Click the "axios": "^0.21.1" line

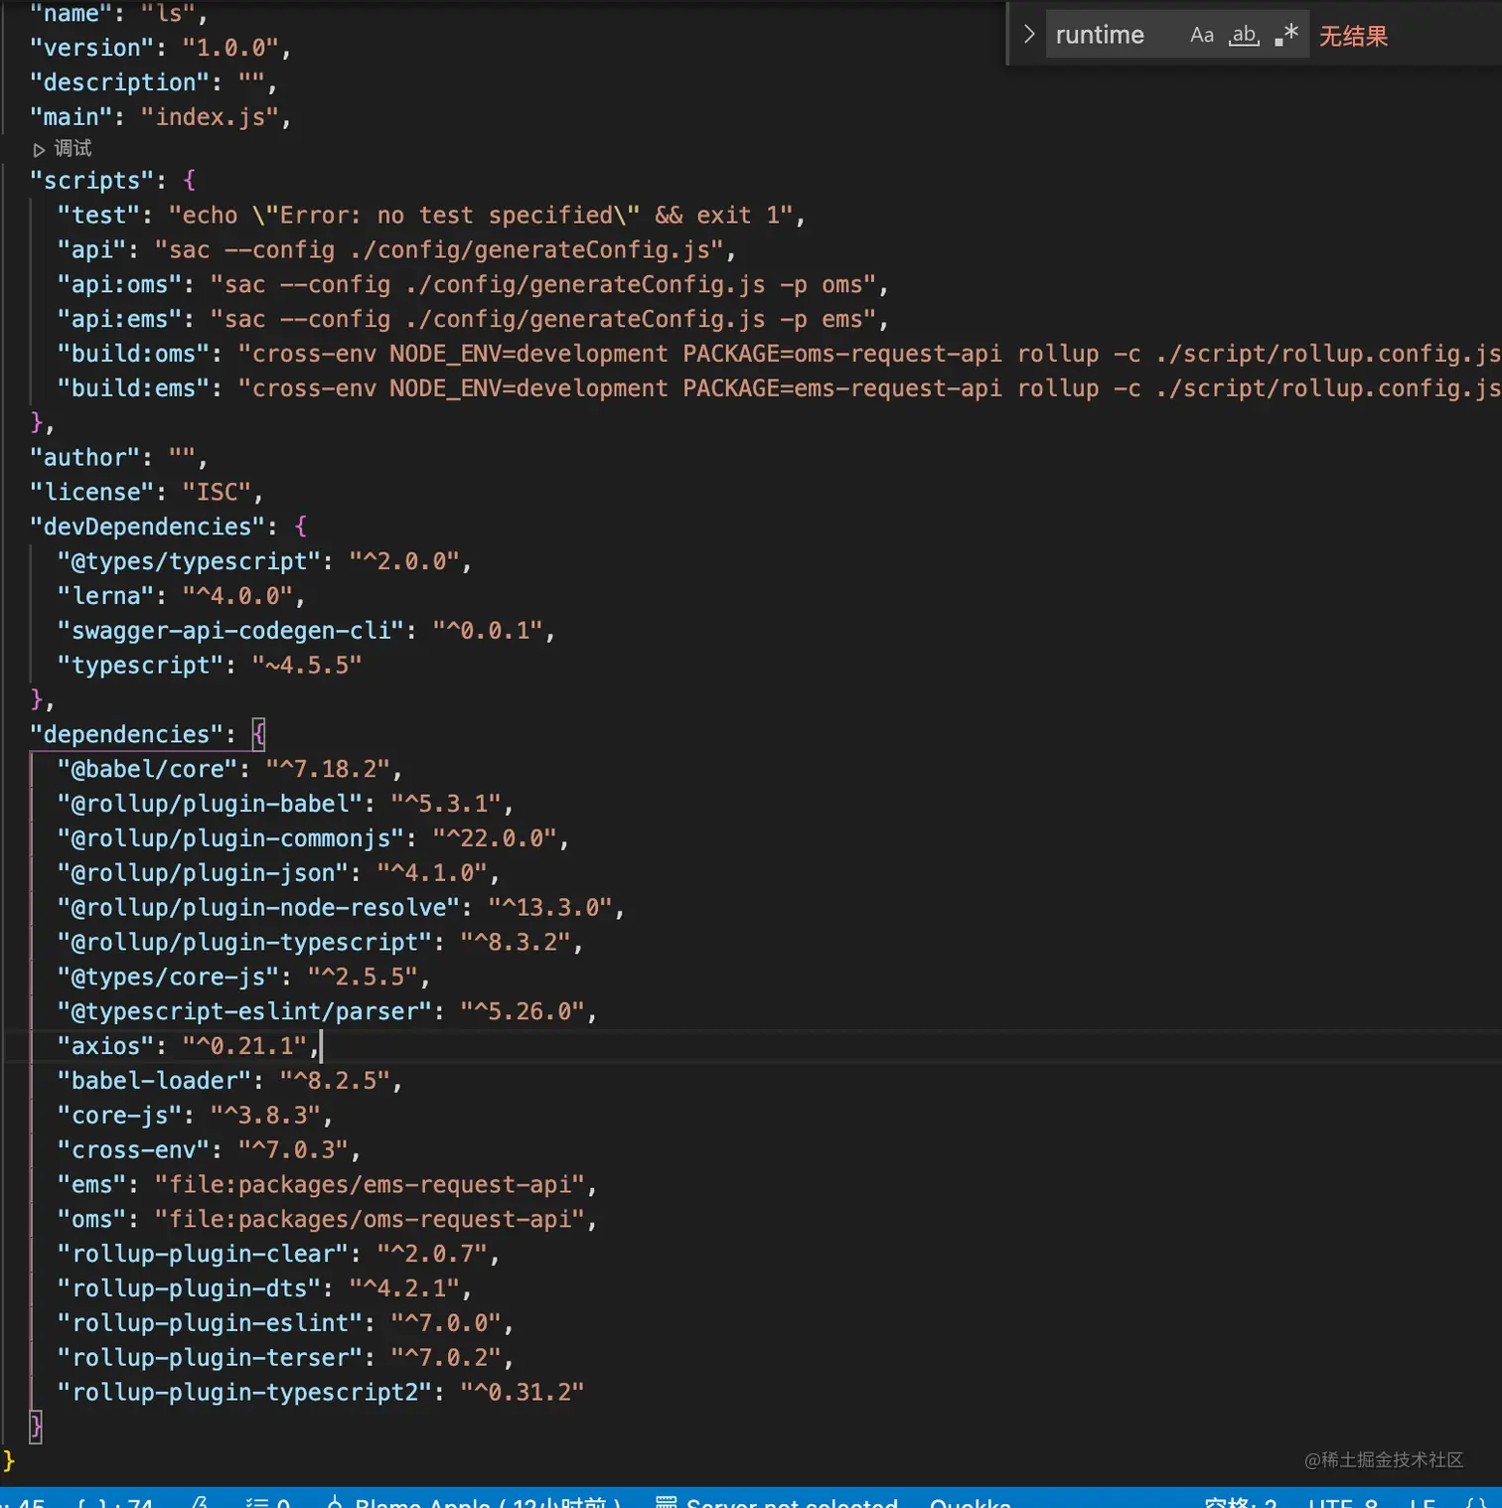point(188,1046)
